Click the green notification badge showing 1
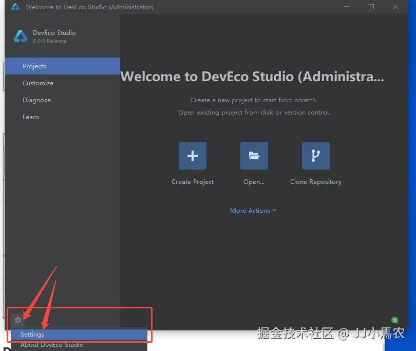The height and width of the screenshot is (351, 416). click(x=394, y=320)
